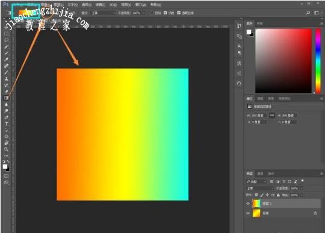Select the Crop tool
Viewport: 325px width, 233px height.
[x=7, y=53]
